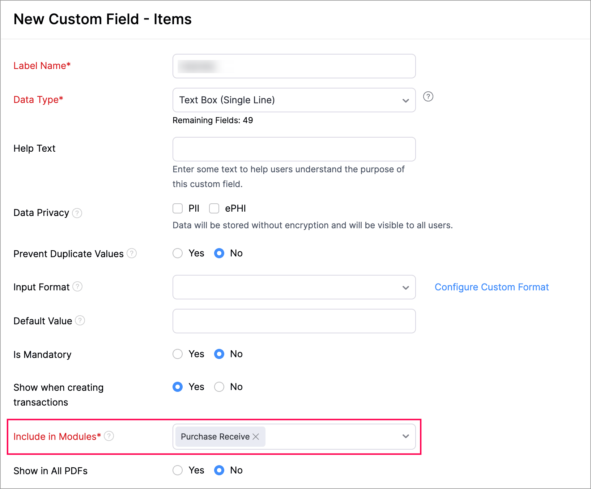Screen dimensions: 591x489
Task: Click Include in Modules help icon
Action: click(x=109, y=436)
